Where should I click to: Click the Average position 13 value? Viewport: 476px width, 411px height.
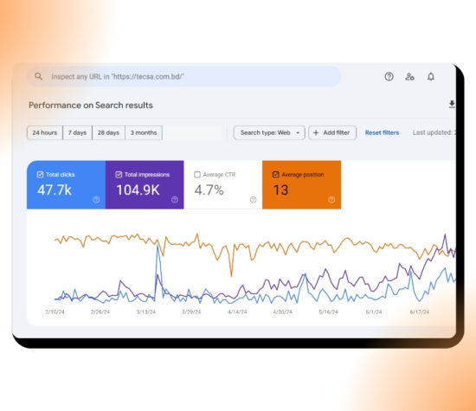click(x=280, y=190)
